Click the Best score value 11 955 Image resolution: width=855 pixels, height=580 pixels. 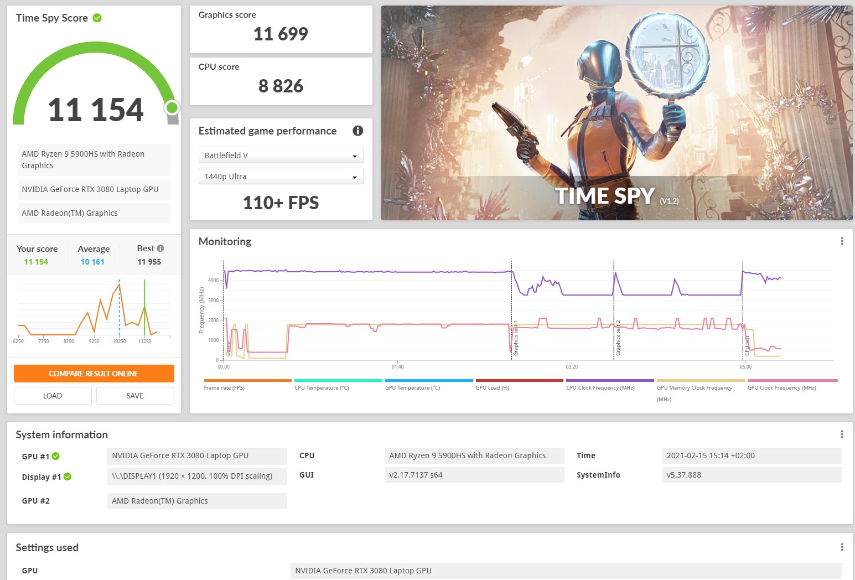(x=149, y=262)
